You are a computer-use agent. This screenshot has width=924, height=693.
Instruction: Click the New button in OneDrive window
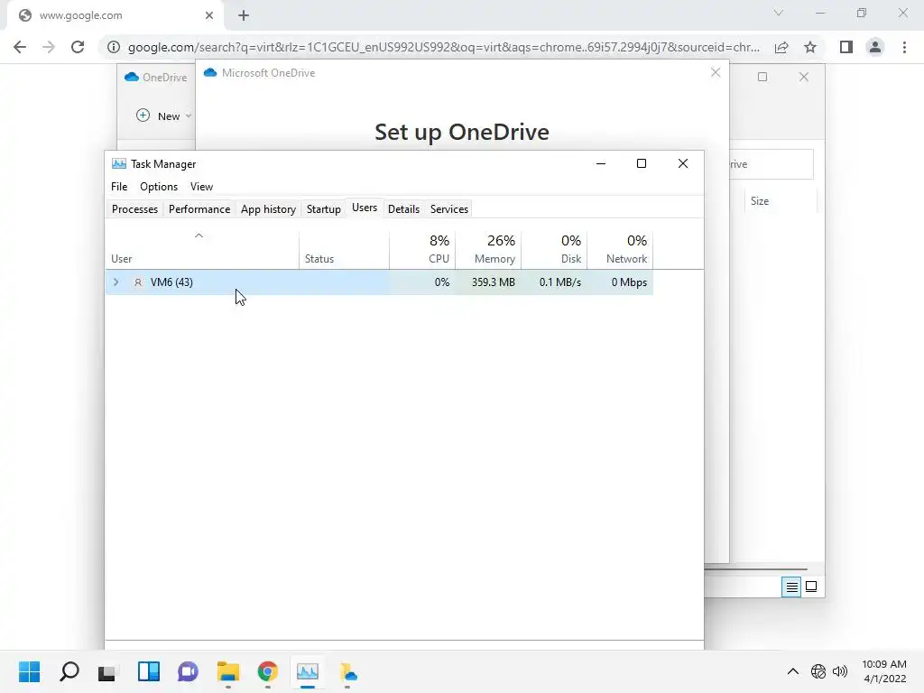[163, 116]
